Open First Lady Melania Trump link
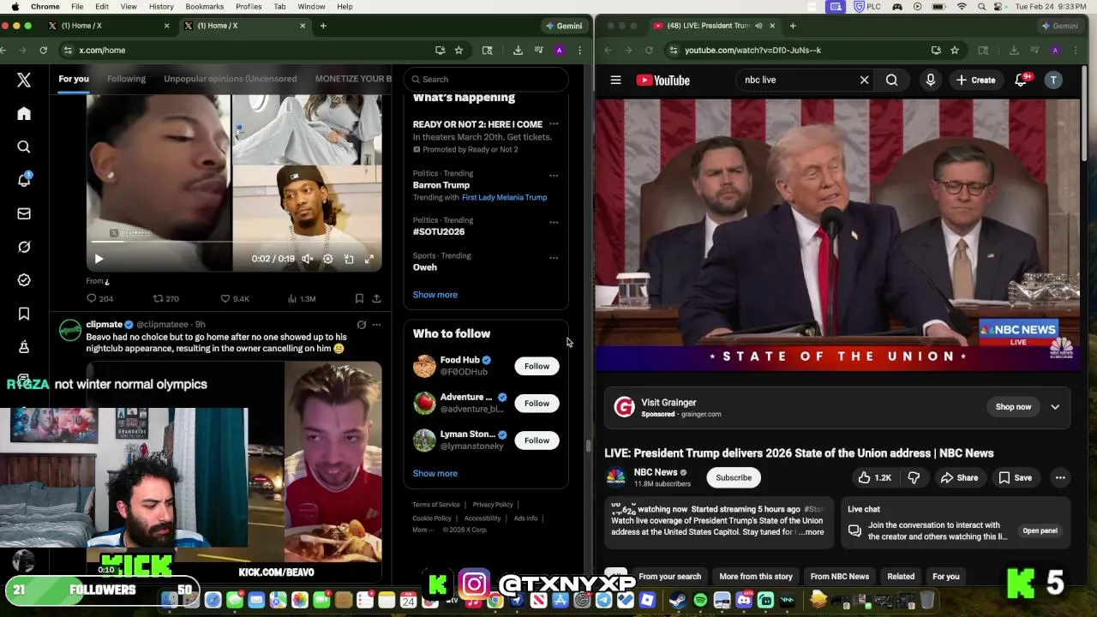Screen dimensions: 1097x617 click(x=504, y=197)
